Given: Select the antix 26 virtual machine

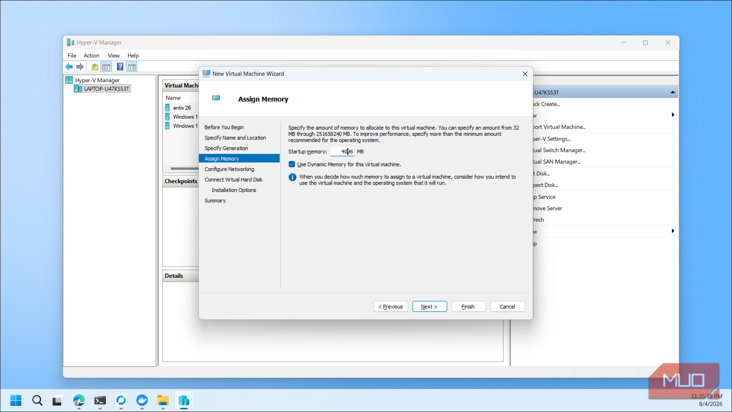Looking at the screenshot, I should tap(182, 108).
